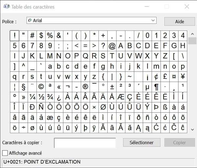
Task: Select the exclamation mark character cell
Action: click(x=14, y=36)
